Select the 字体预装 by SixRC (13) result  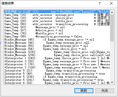click(x=57, y=12)
